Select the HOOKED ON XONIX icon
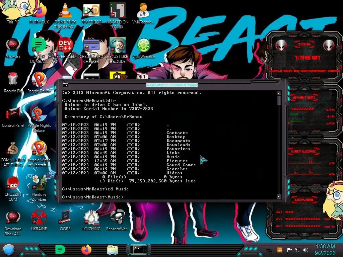Image resolution: width=343 pixels, height=257 pixels. [118, 15]
